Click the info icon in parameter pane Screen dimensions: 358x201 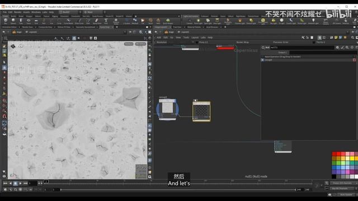tap(352, 47)
